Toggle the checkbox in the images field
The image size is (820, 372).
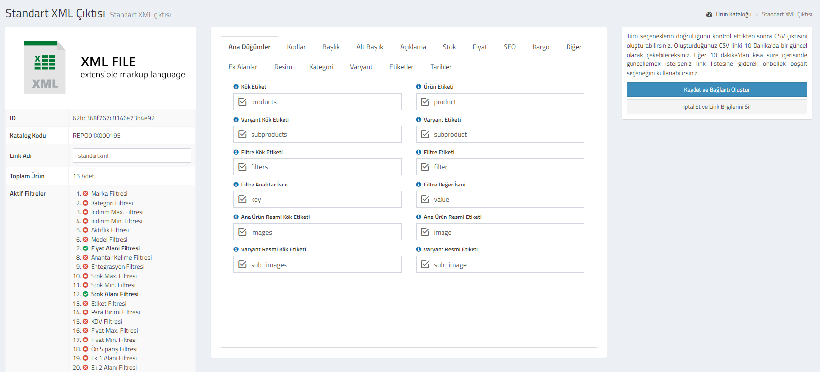(242, 232)
